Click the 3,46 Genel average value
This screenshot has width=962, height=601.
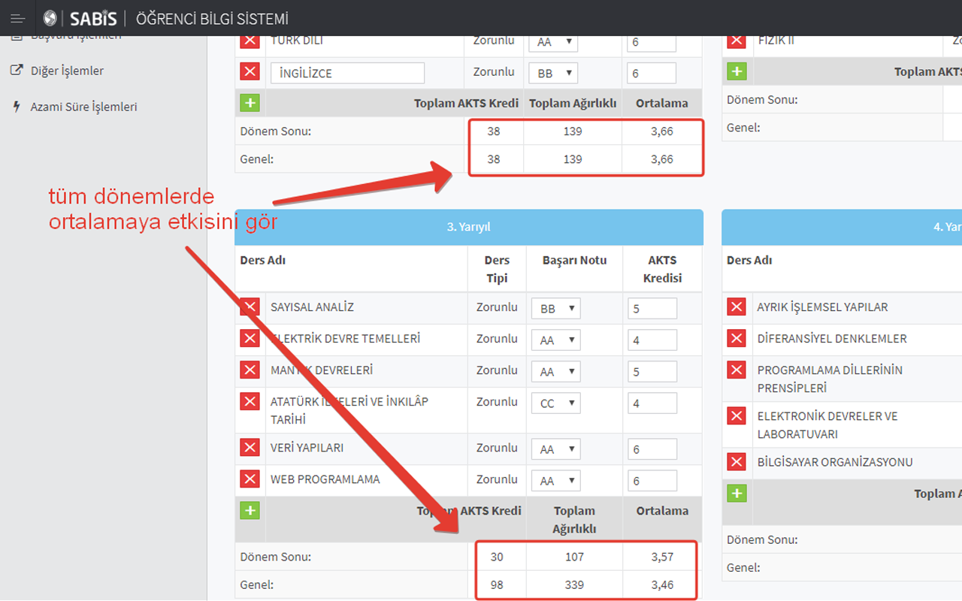(662, 584)
